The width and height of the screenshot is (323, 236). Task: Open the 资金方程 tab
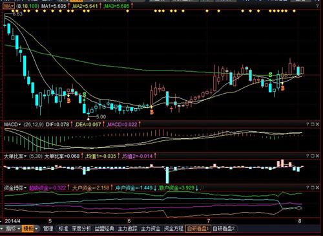pos(174,228)
